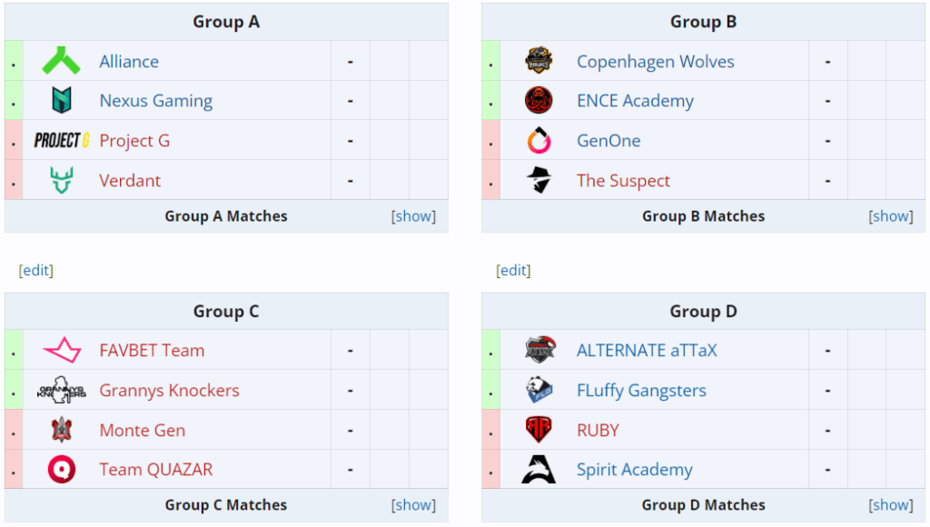Open the ALTERNATE aTTaX team page
Screen dimensions: 930x527
647,350
